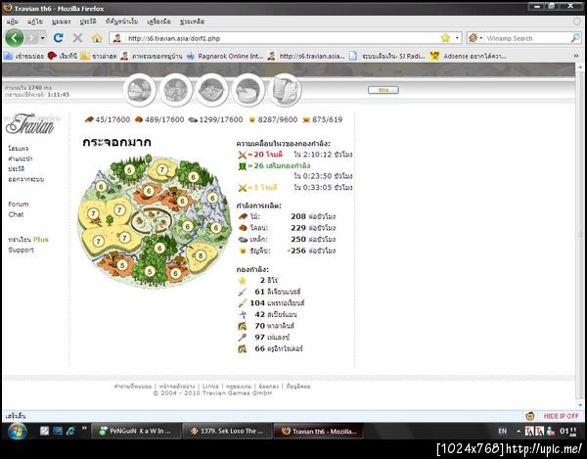Viewport: 587px width, 459px height.
Task: Open Travian village center buildings icon
Action: (175, 90)
